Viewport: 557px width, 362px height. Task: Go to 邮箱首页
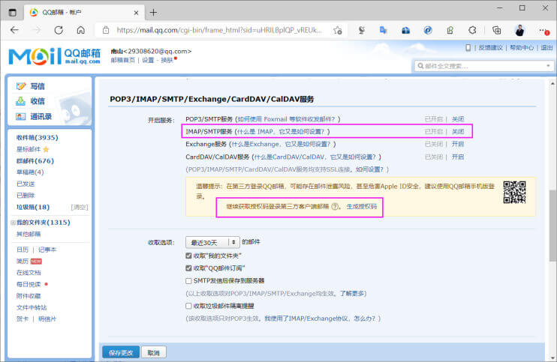(122, 60)
